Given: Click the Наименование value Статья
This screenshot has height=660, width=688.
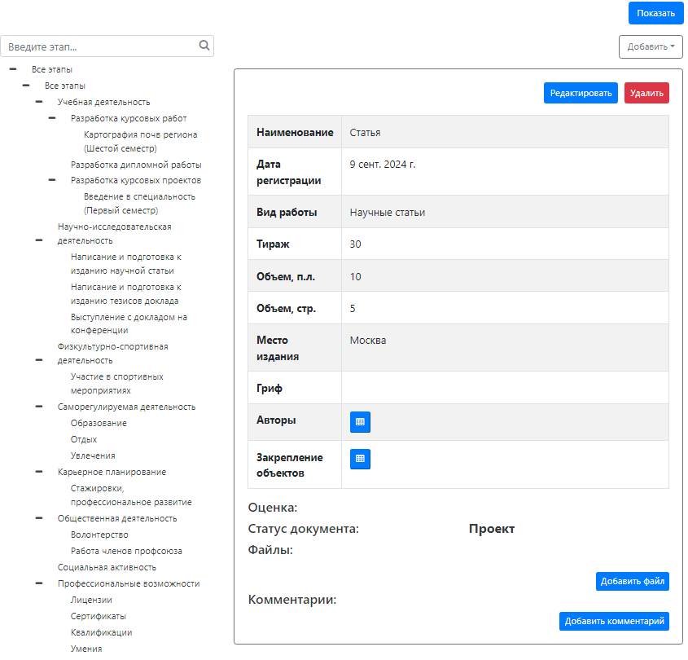Looking at the screenshot, I should point(365,132).
